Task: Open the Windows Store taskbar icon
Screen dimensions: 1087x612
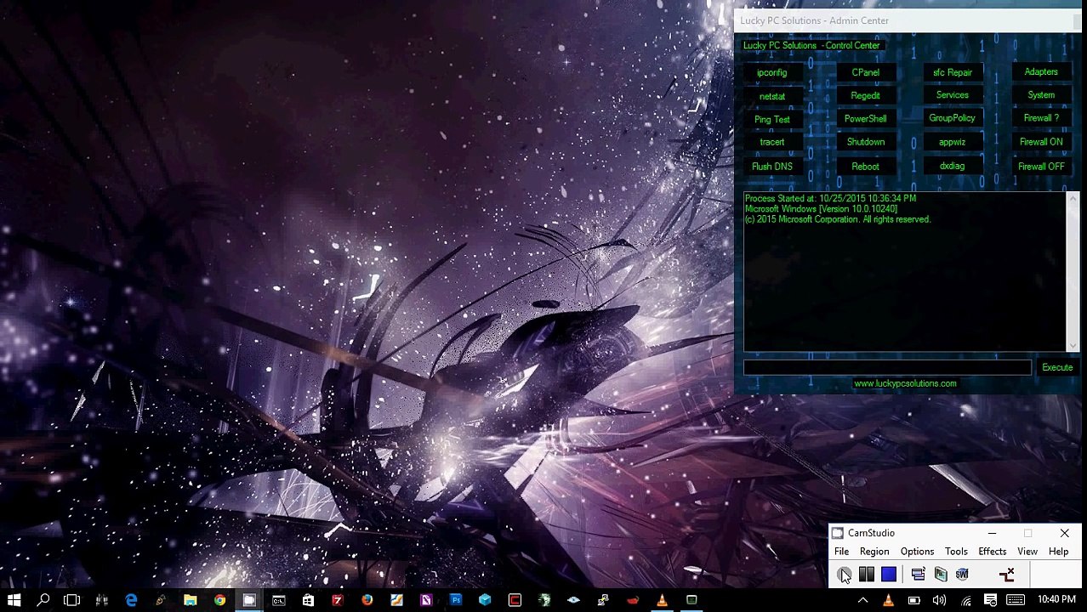Action: (308, 600)
